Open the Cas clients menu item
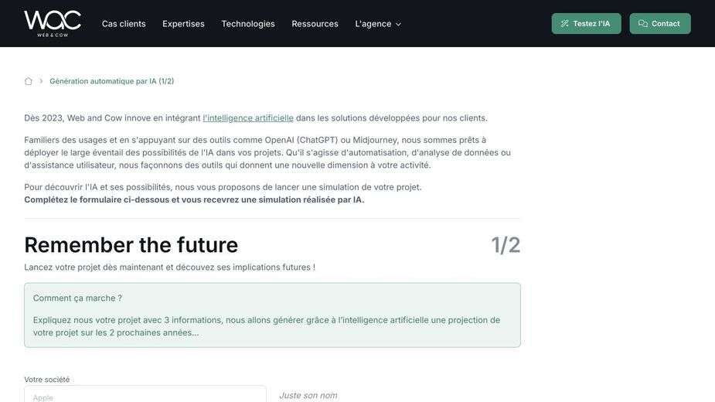The width and height of the screenshot is (715, 402). tap(124, 24)
